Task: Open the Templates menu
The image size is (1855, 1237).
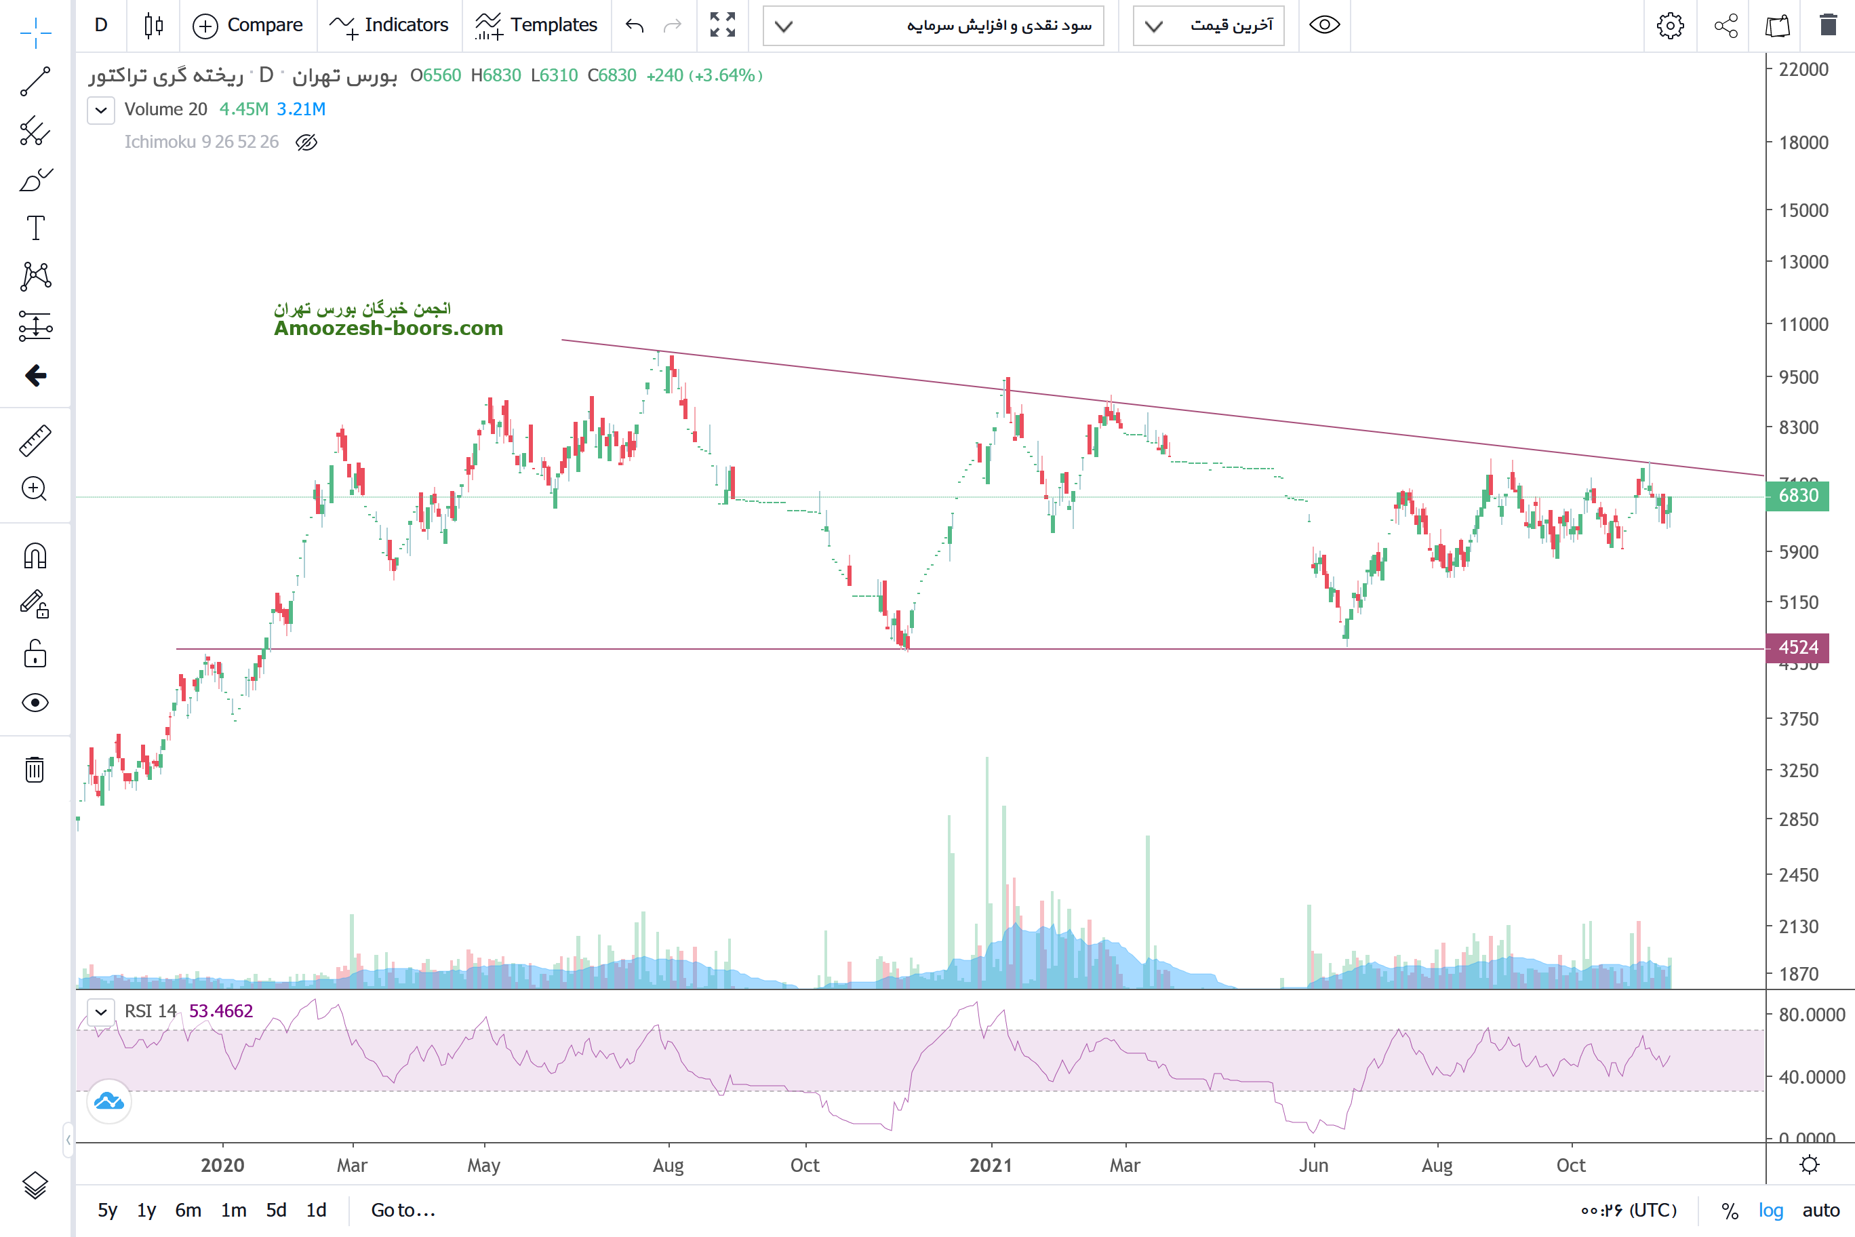Action: [x=537, y=25]
